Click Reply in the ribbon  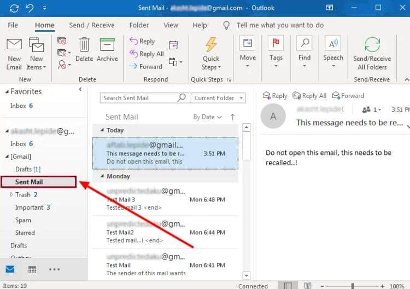pyautogui.click(x=143, y=41)
